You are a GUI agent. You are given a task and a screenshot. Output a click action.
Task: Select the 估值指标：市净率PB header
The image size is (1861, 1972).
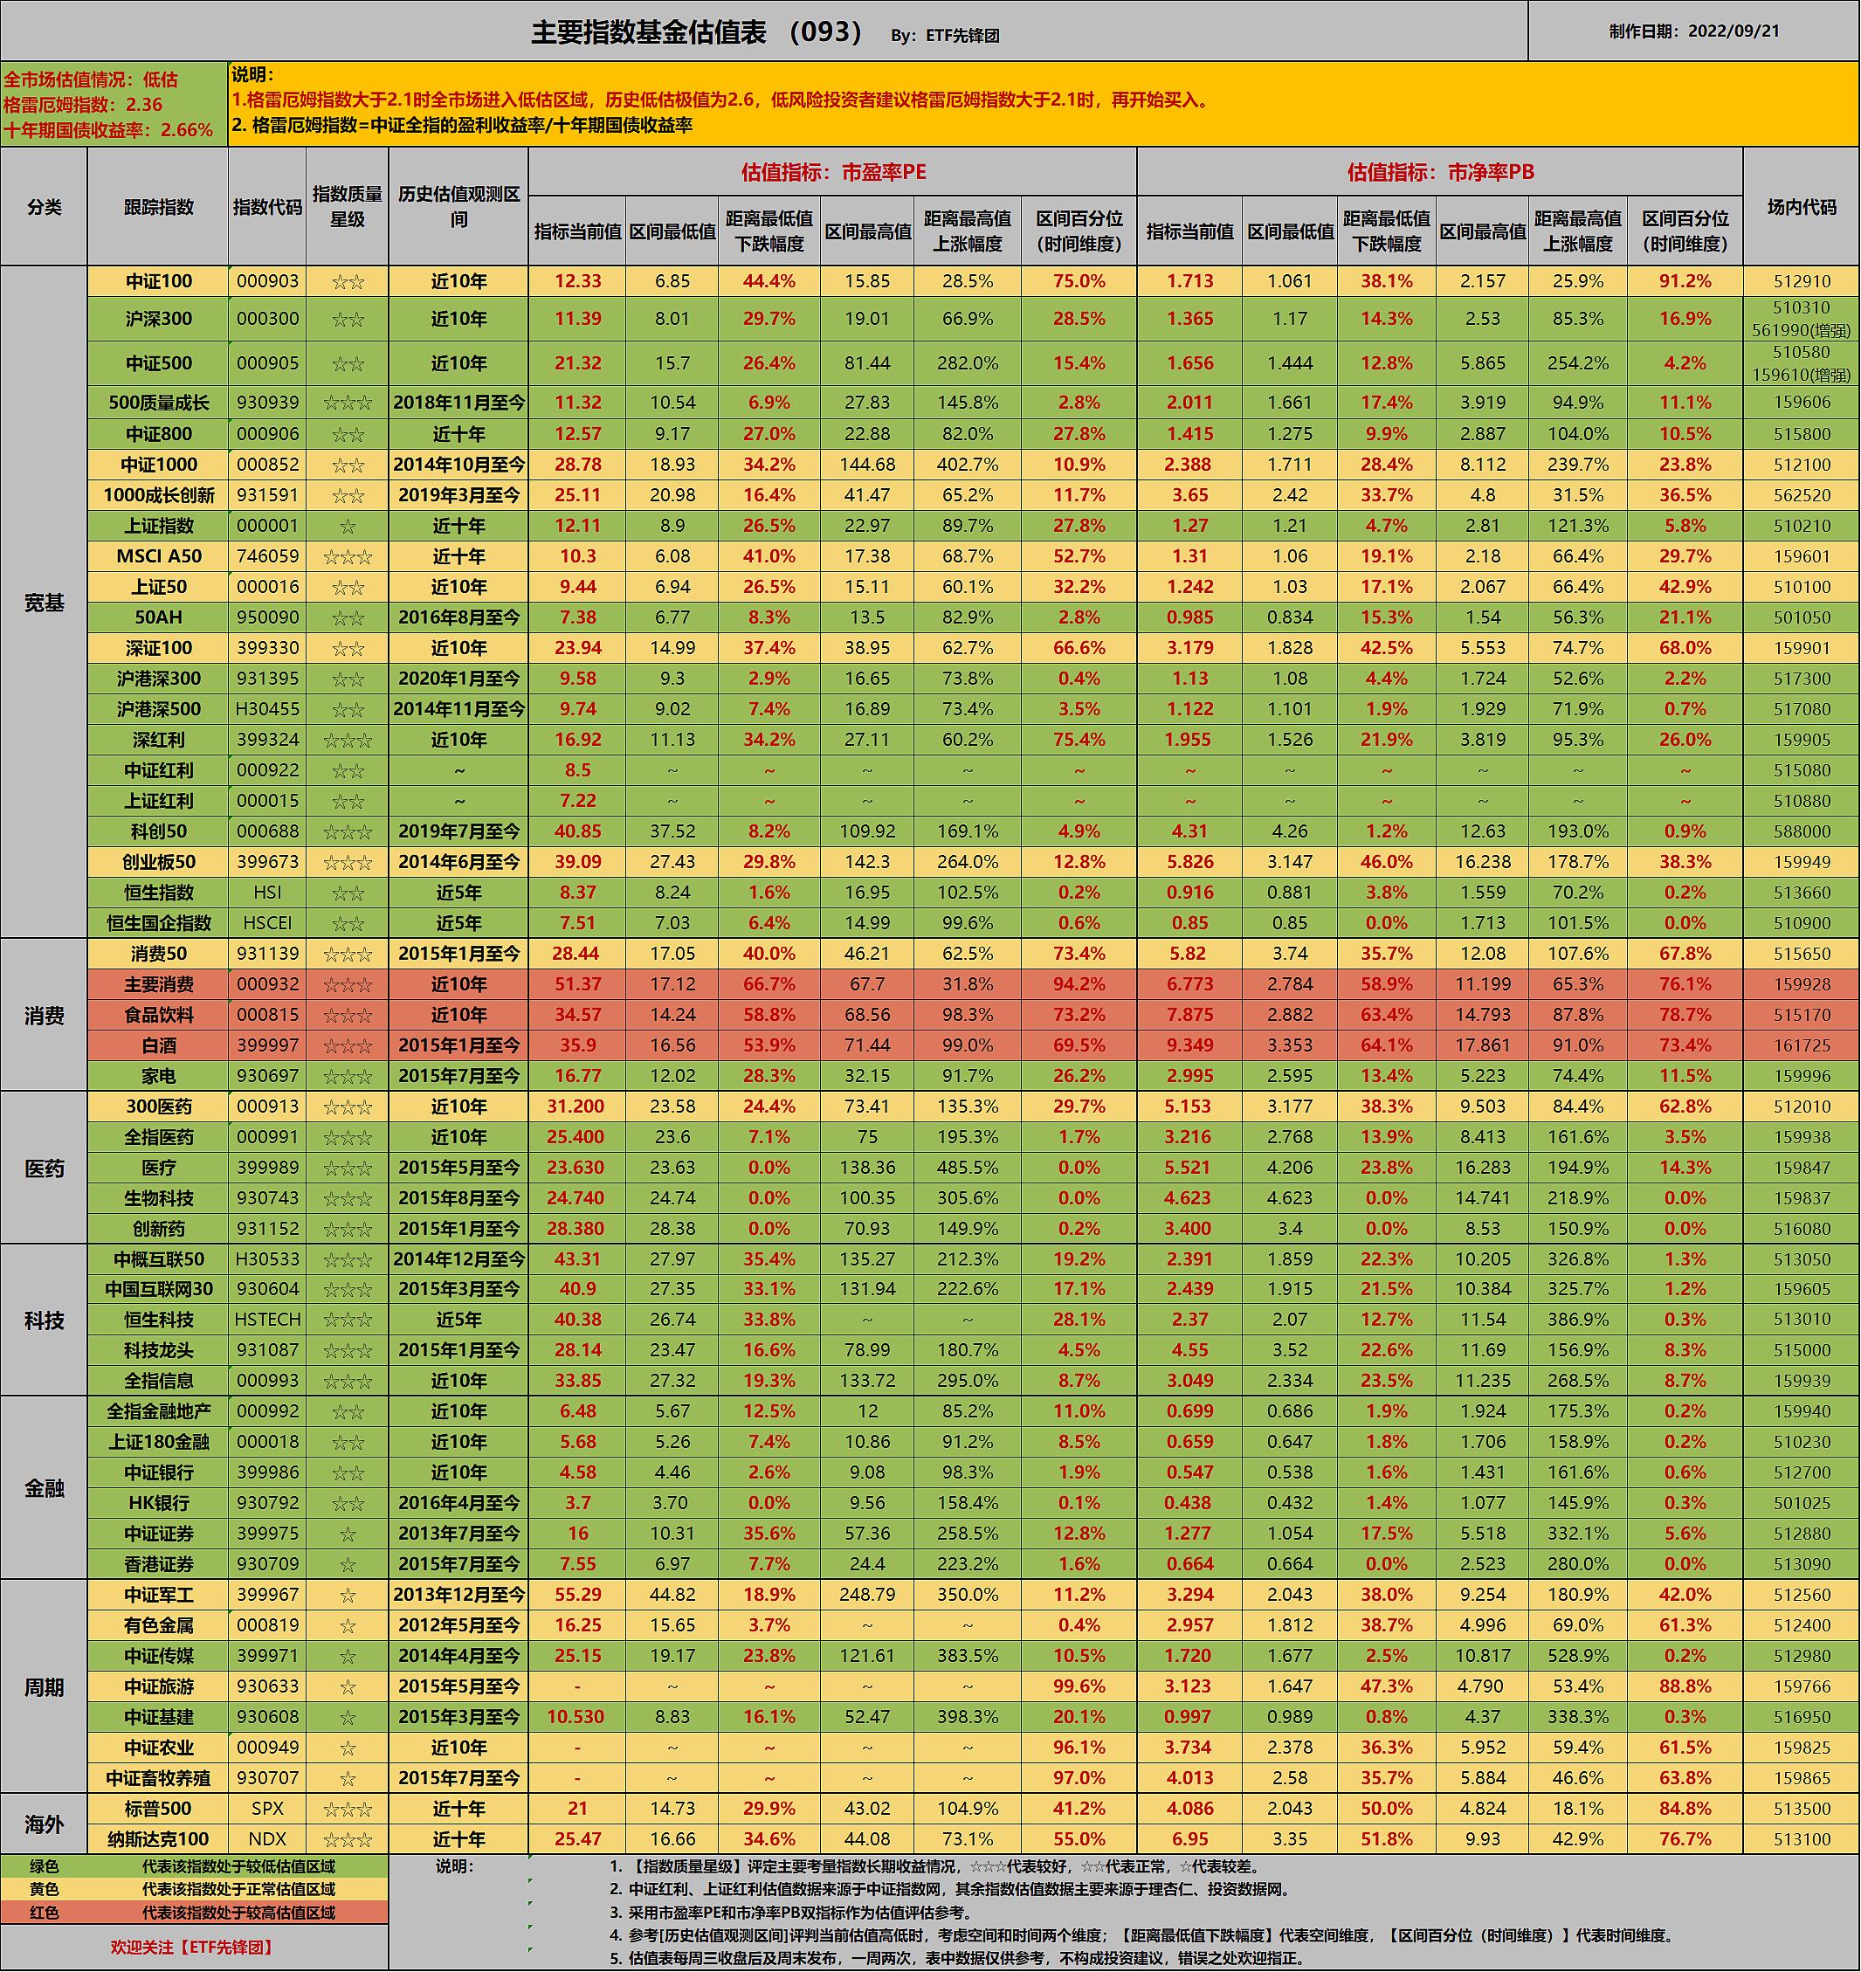point(1439,171)
